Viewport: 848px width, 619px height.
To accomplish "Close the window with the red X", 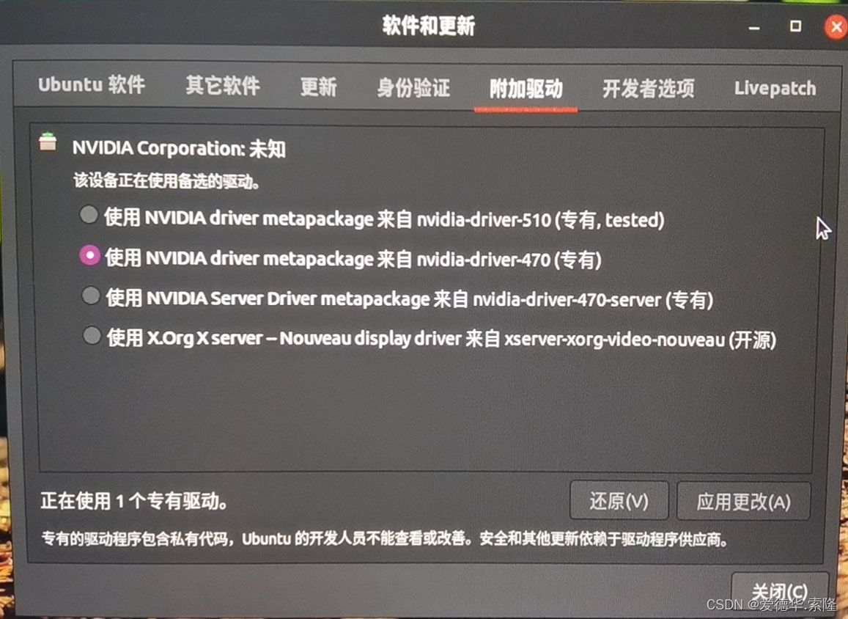I will click(x=836, y=26).
